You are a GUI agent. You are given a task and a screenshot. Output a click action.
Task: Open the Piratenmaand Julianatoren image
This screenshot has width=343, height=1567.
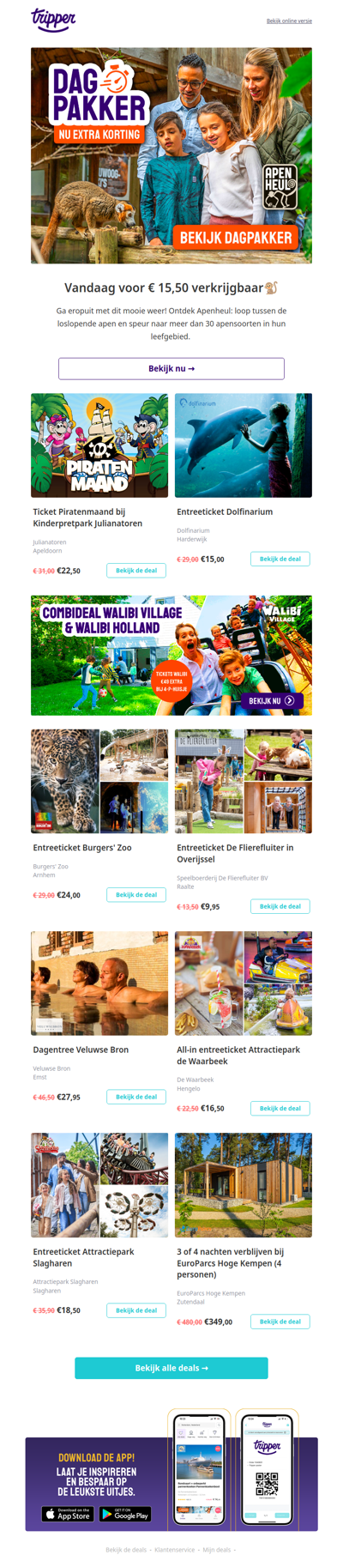[x=99, y=445]
